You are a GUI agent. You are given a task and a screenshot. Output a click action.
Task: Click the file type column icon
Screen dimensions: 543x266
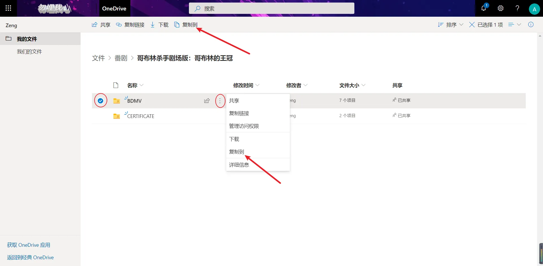(116, 85)
